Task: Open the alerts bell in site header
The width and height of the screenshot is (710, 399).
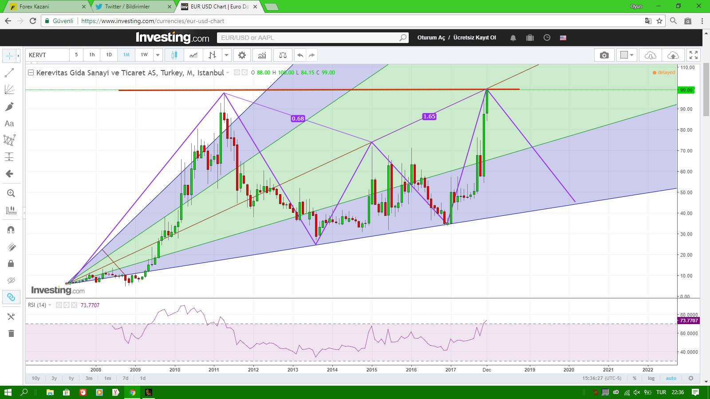Action: pos(513,38)
